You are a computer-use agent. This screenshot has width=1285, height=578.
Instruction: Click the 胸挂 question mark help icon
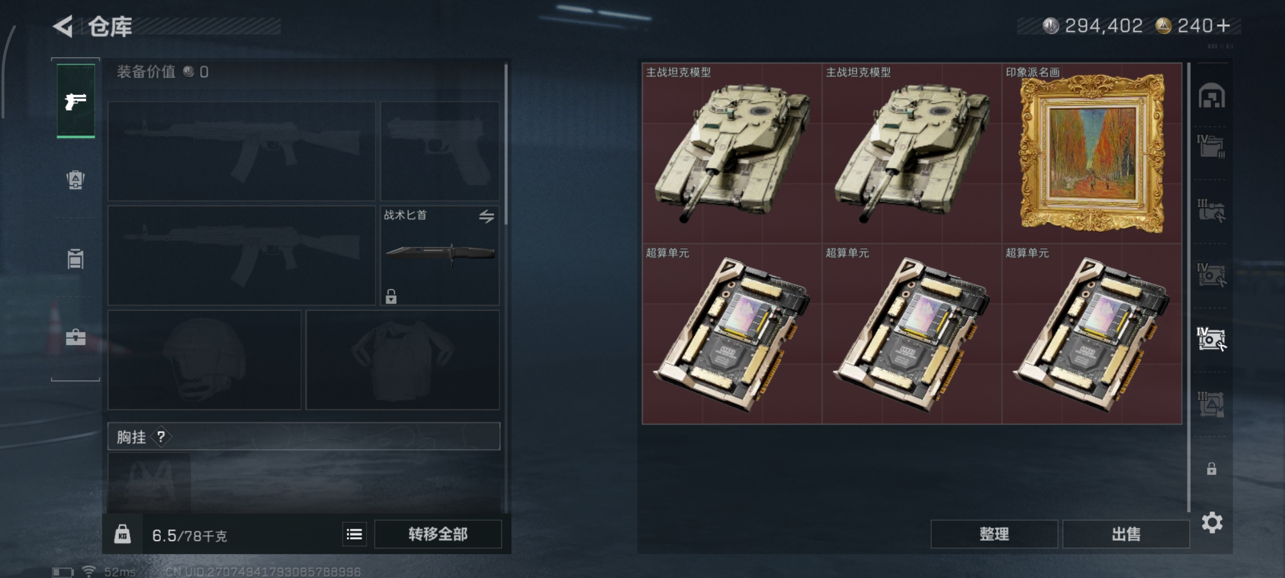click(161, 437)
